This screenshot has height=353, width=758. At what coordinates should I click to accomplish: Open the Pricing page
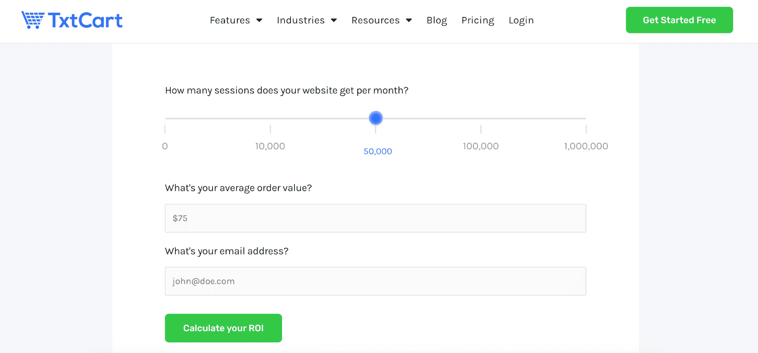[x=478, y=20]
